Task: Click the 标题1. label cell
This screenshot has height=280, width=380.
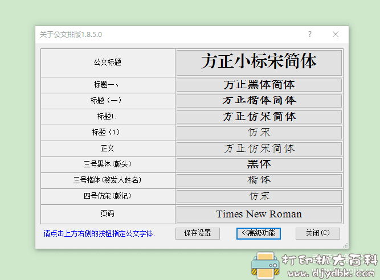Action: 108,117
